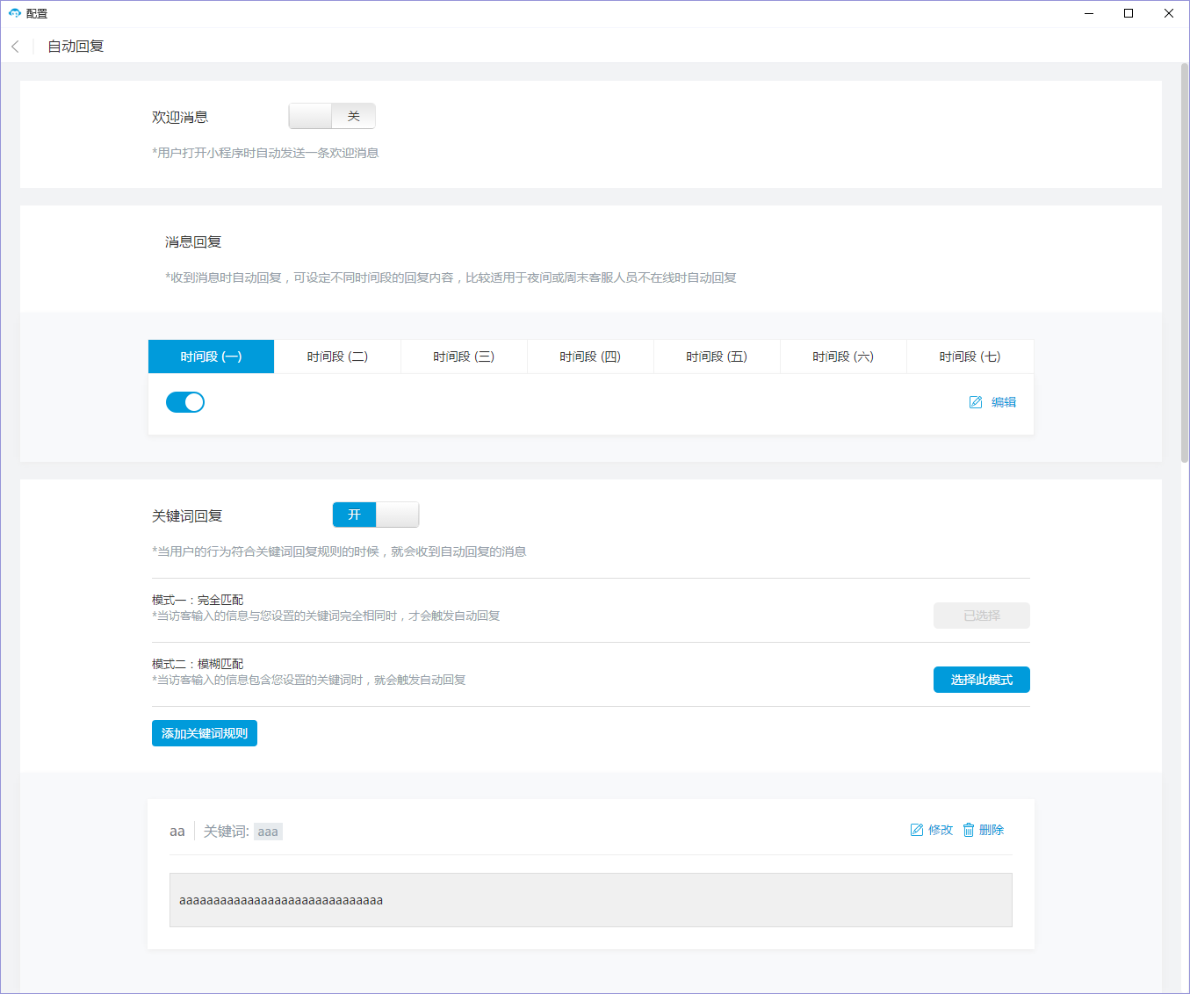This screenshot has width=1190, height=994.
Task: Maximize the 配置 window
Action: tap(1129, 13)
